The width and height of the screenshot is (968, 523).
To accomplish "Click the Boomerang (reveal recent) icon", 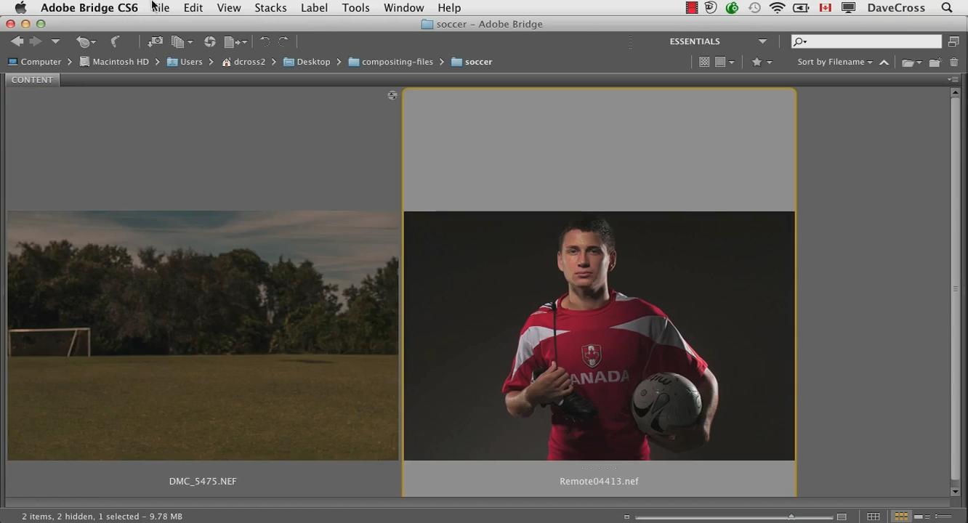I will click(x=115, y=41).
